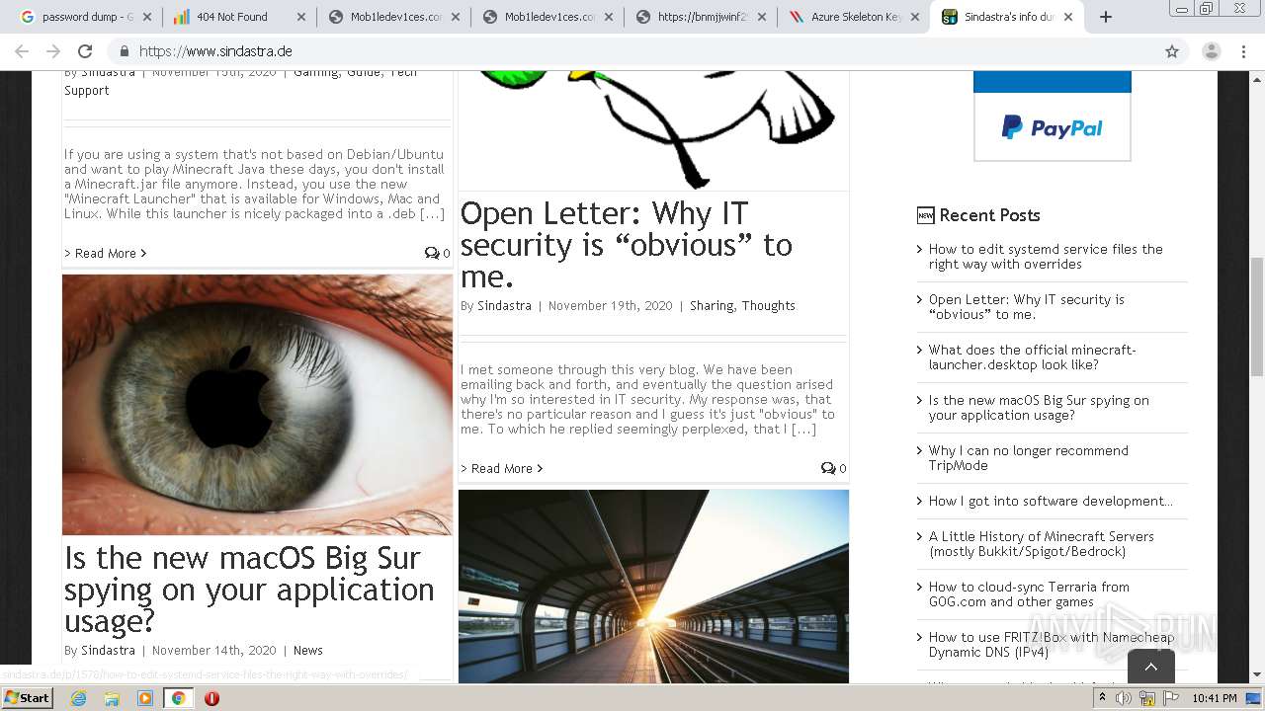View site security lock info
This screenshot has width=1265, height=711.
pos(125,51)
